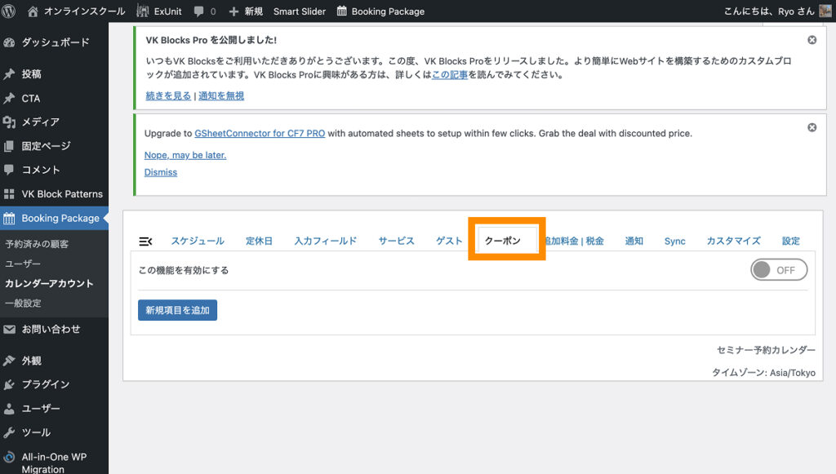Viewport: 836px width, 474px height.
Task: Click the WordPress logo icon
Action: [x=11, y=11]
